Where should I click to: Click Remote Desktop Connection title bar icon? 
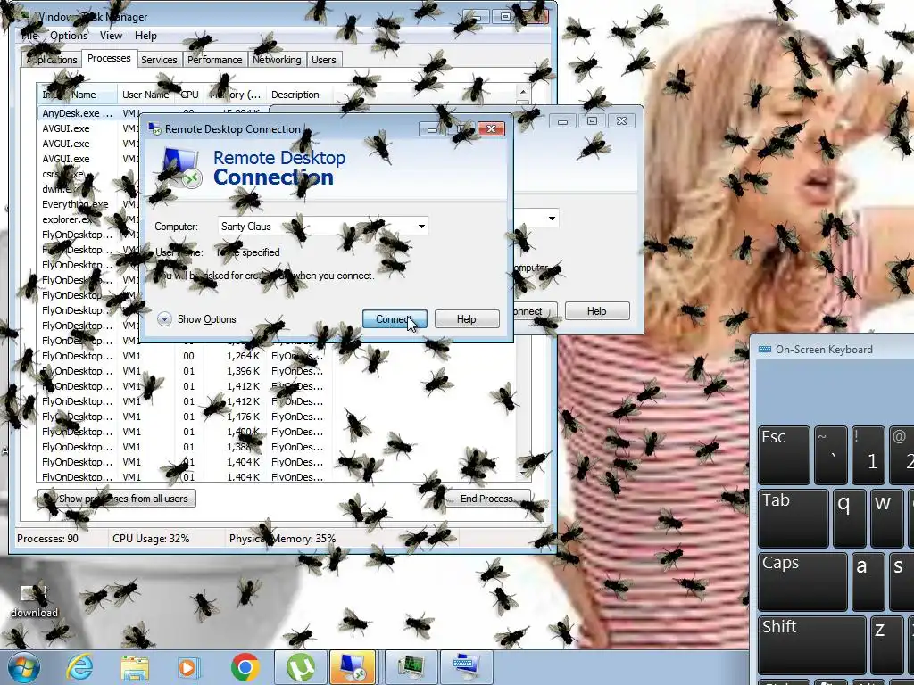click(154, 128)
